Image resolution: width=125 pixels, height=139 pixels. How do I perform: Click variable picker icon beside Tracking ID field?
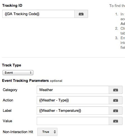coord(81,14)
